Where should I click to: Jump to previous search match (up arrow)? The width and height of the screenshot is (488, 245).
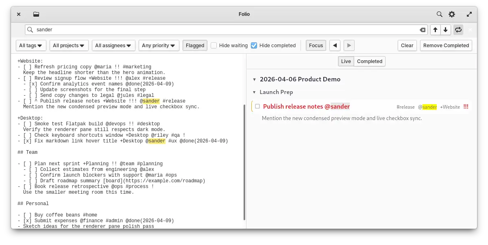pos(435,30)
